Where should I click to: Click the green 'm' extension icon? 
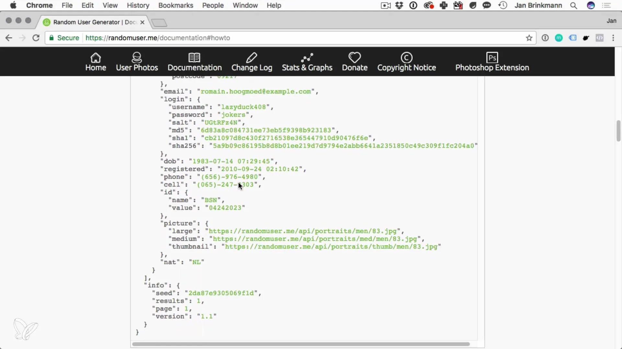point(559,38)
